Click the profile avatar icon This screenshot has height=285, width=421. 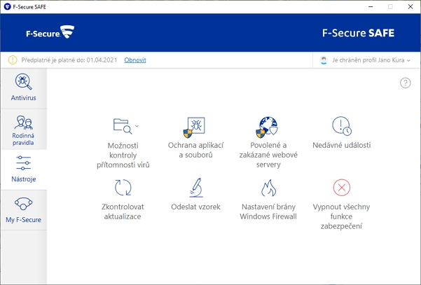point(324,60)
